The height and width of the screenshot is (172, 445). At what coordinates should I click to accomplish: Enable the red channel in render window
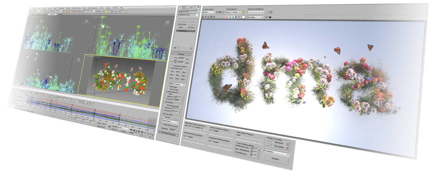point(227,17)
